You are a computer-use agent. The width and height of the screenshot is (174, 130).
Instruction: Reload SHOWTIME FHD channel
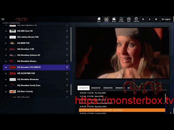[x=67, y=73]
